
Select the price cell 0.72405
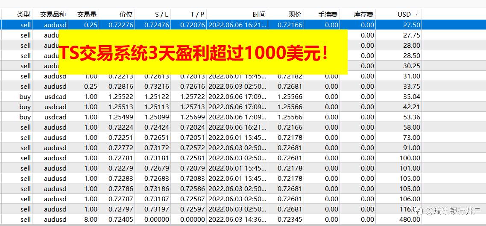(121, 219)
